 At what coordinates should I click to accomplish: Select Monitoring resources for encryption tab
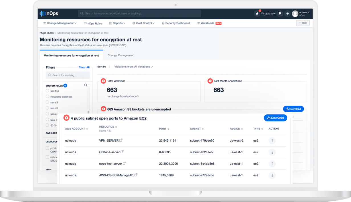(x=71, y=55)
